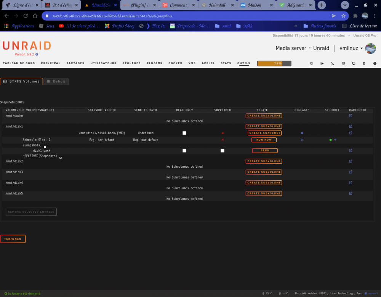381x297 pixels.
Task: Toggle Read Only for disk1-back subvolume
Action: 184,133
